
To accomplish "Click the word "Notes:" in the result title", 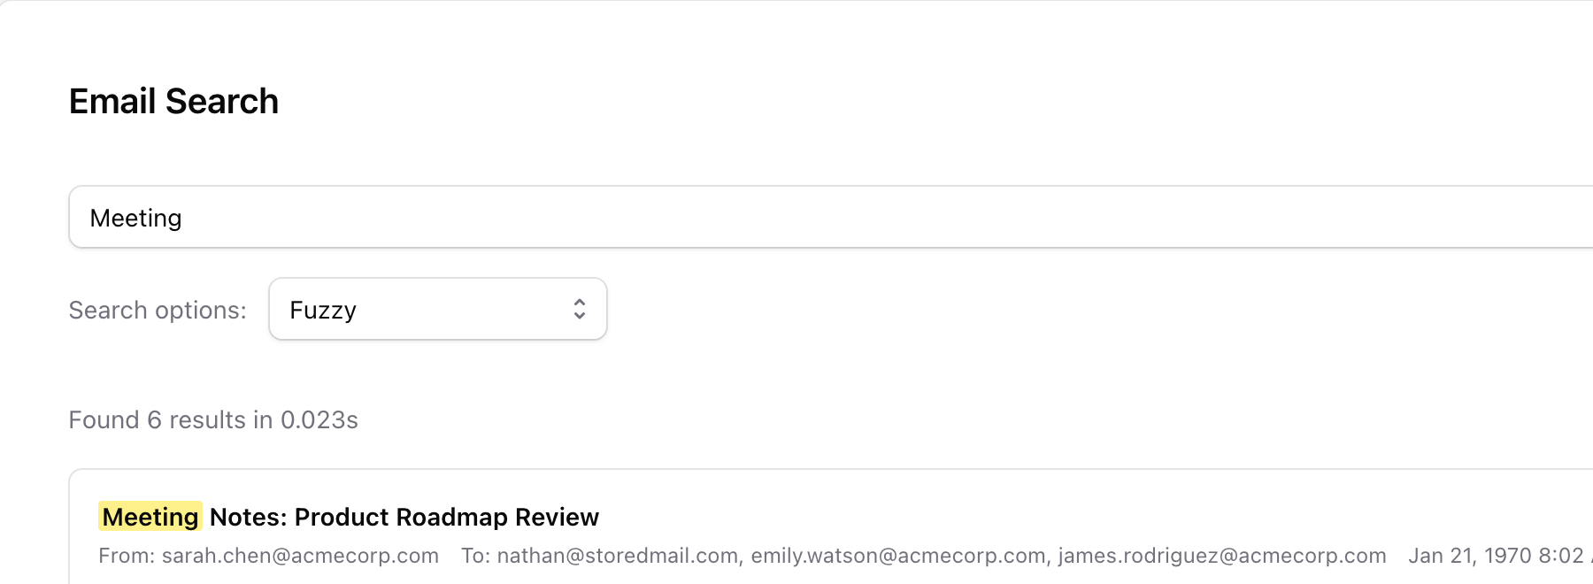I will (x=248, y=518).
